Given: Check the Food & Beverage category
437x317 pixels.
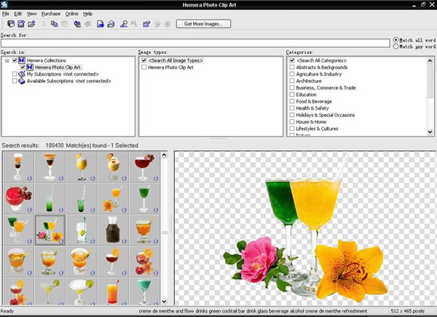Looking at the screenshot, I should [292, 101].
